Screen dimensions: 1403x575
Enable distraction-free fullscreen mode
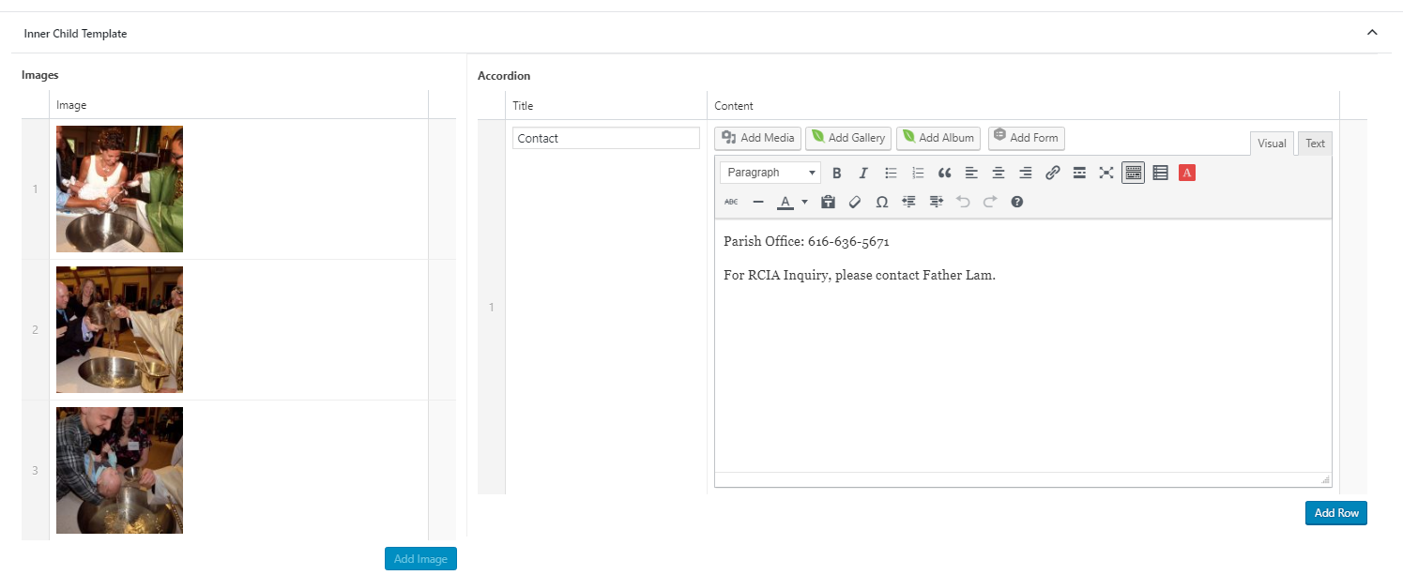tap(1106, 173)
